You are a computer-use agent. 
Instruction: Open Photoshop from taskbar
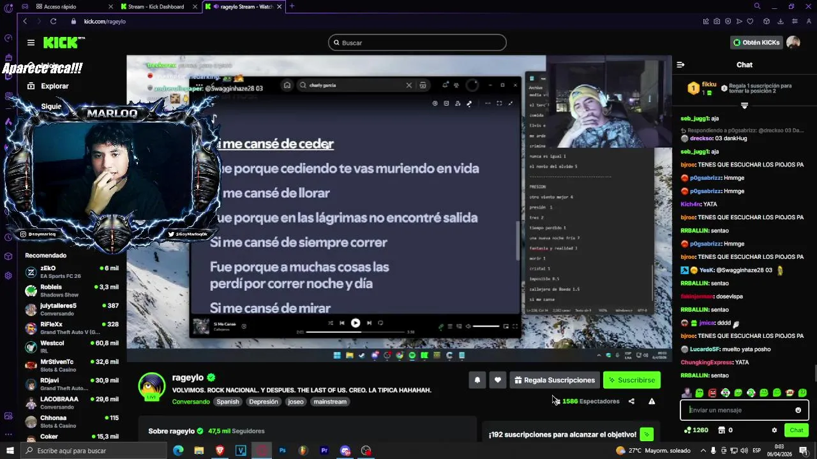pyautogui.click(x=282, y=451)
